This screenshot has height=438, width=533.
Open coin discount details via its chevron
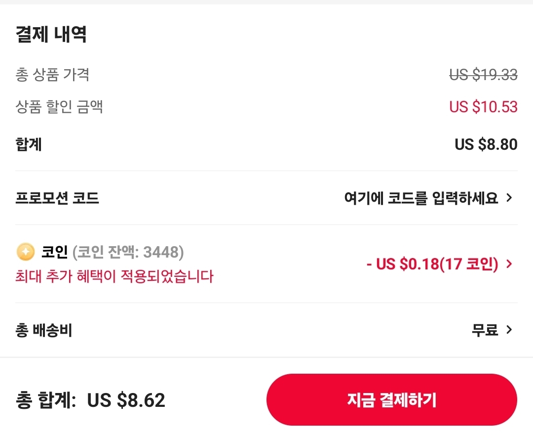coord(509,264)
